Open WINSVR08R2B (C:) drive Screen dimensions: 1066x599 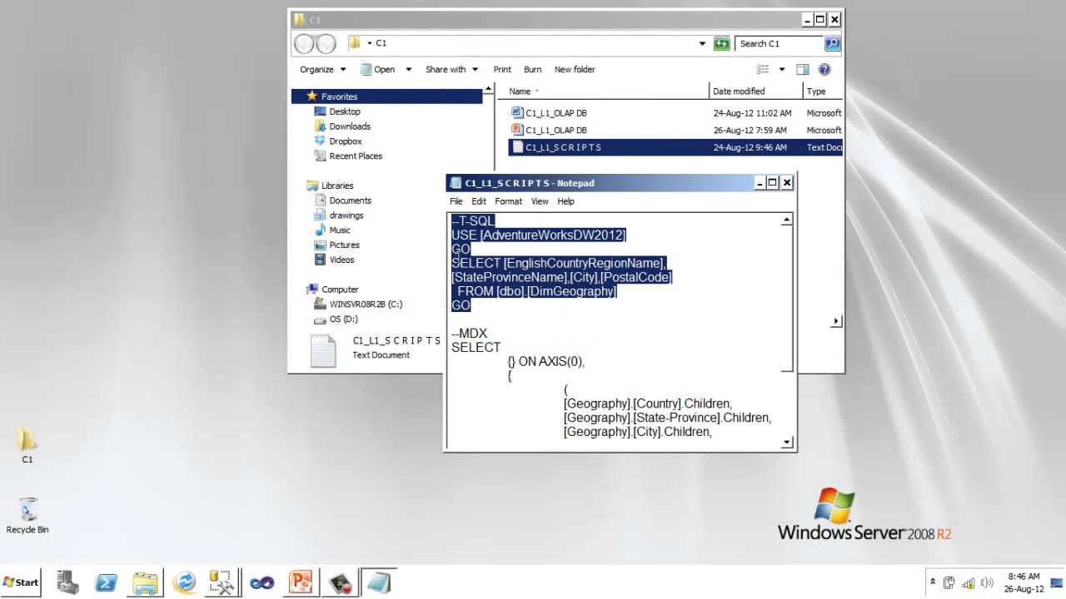(366, 304)
